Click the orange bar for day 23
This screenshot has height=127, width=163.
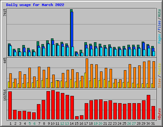click(116, 84)
